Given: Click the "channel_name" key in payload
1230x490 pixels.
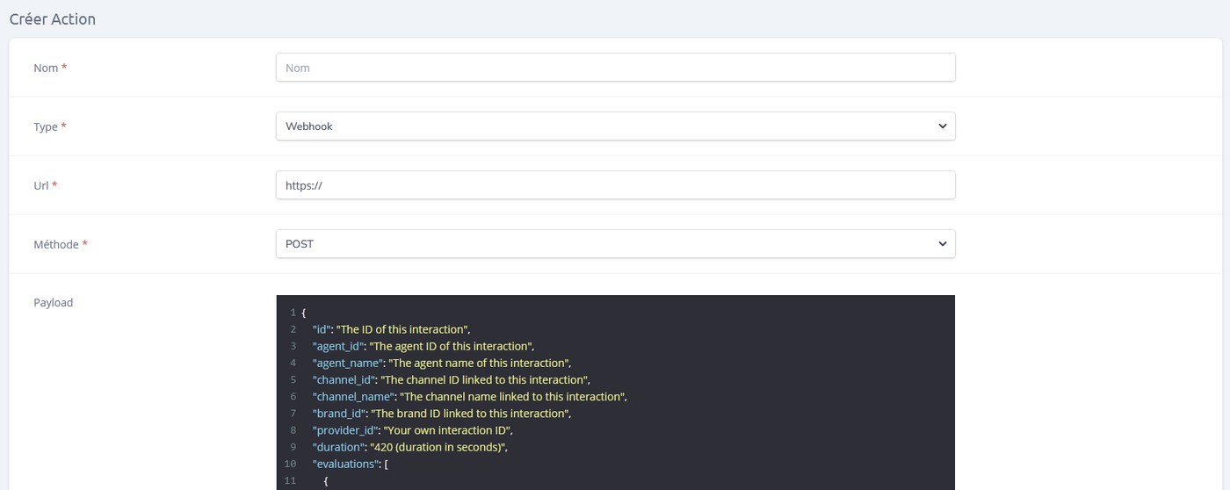Looking at the screenshot, I should pyautogui.click(x=353, y=396).
